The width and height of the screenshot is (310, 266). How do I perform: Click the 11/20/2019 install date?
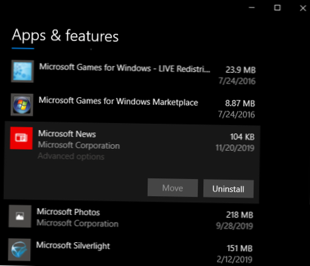(x=235, y=148)
